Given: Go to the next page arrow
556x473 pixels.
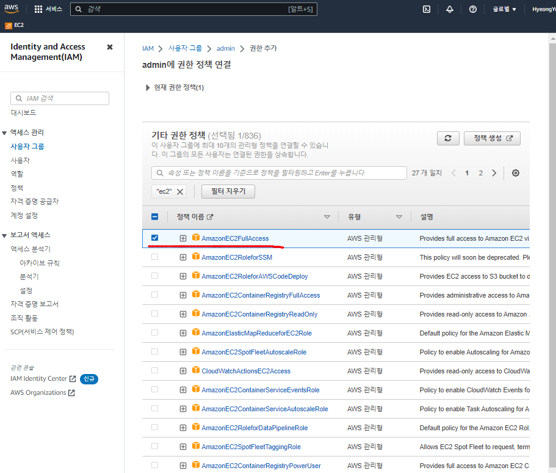Looking at the screenshot, I should pos(494,173).
